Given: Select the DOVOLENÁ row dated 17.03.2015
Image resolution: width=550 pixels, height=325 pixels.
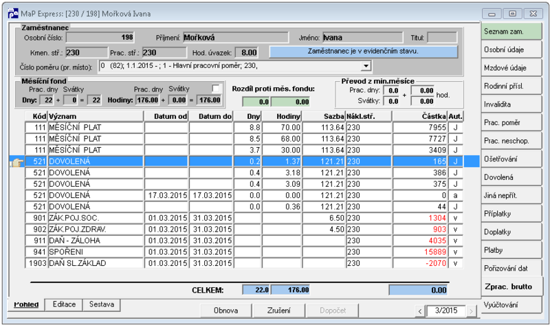Looking at the screenshot, I should 244,195.
